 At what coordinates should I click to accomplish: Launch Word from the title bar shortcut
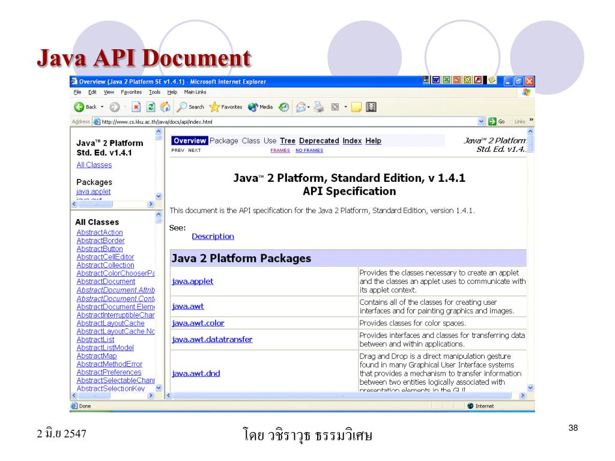click(436, 80)
